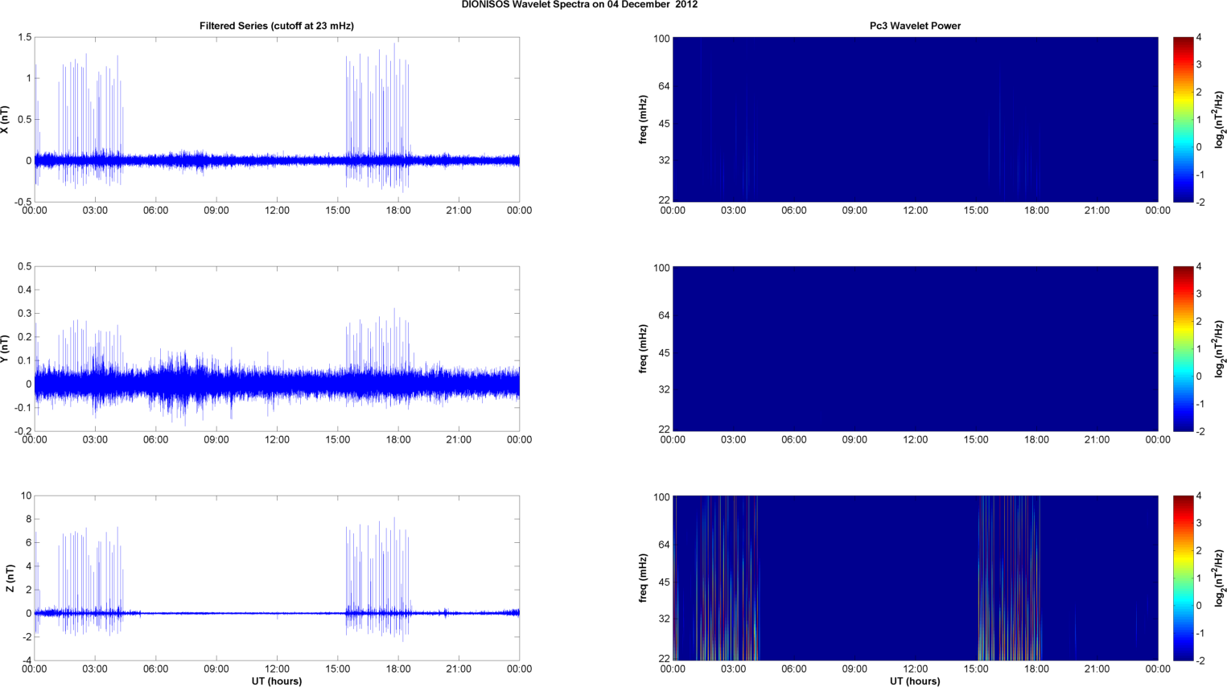The width and height of the screenshot is (1227, 687).
Task: Click the 12:00 tick under the Y series plot
Action: (x=277, y=440)
